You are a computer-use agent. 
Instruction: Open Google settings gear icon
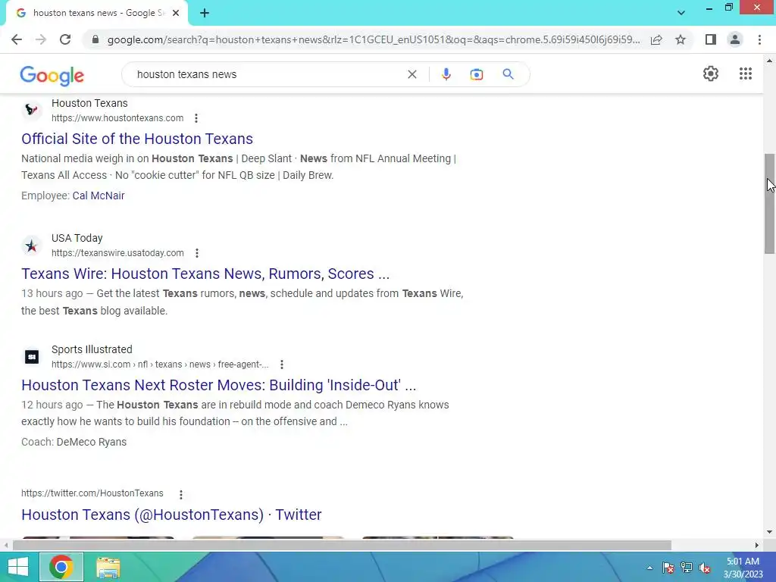pos(711,74)
